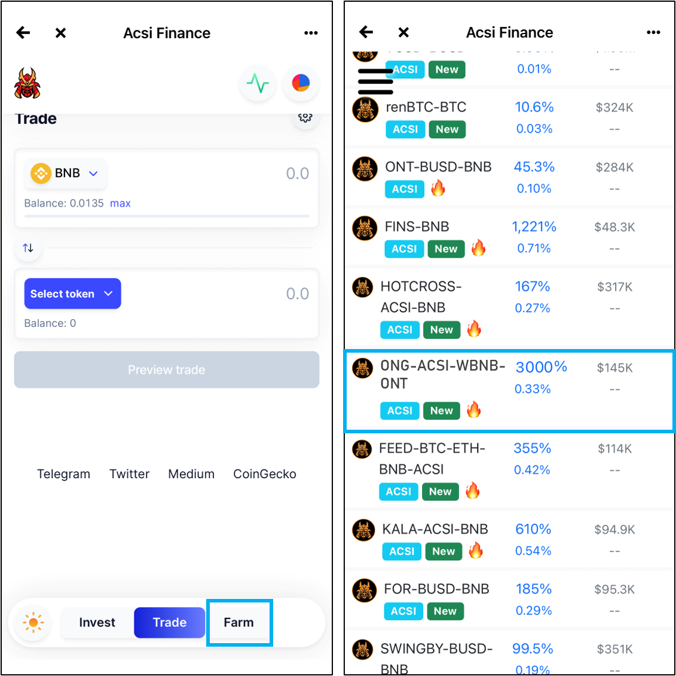Open the Telegram link
Screen dimensions: 676x676
point(63,474)
